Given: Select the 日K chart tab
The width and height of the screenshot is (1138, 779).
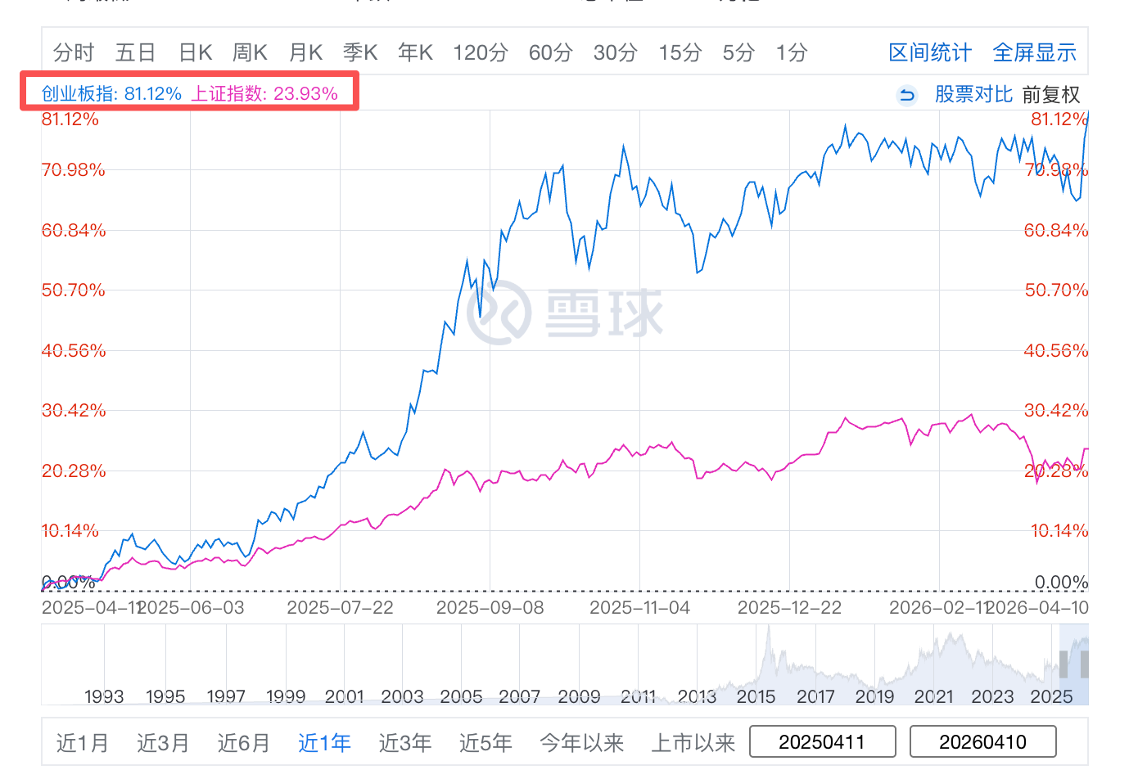Looking at the screenshot, I should (196, 53).
